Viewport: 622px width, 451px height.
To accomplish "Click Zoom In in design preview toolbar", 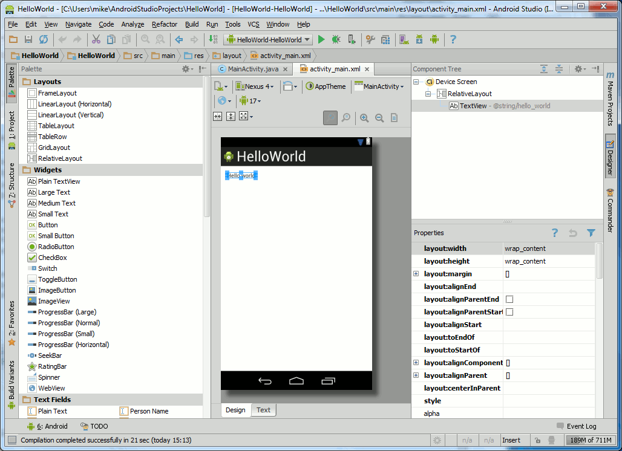I will click(x=364, y=118).
